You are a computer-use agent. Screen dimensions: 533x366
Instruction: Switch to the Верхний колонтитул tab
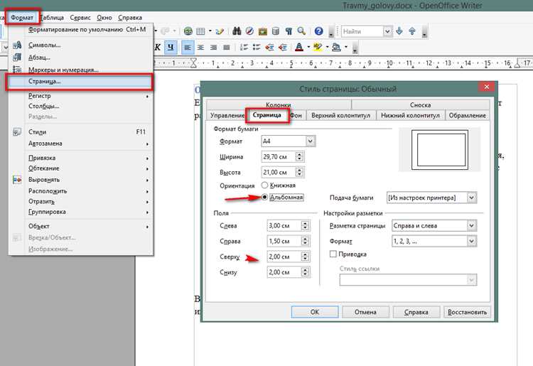coord(340,115)
